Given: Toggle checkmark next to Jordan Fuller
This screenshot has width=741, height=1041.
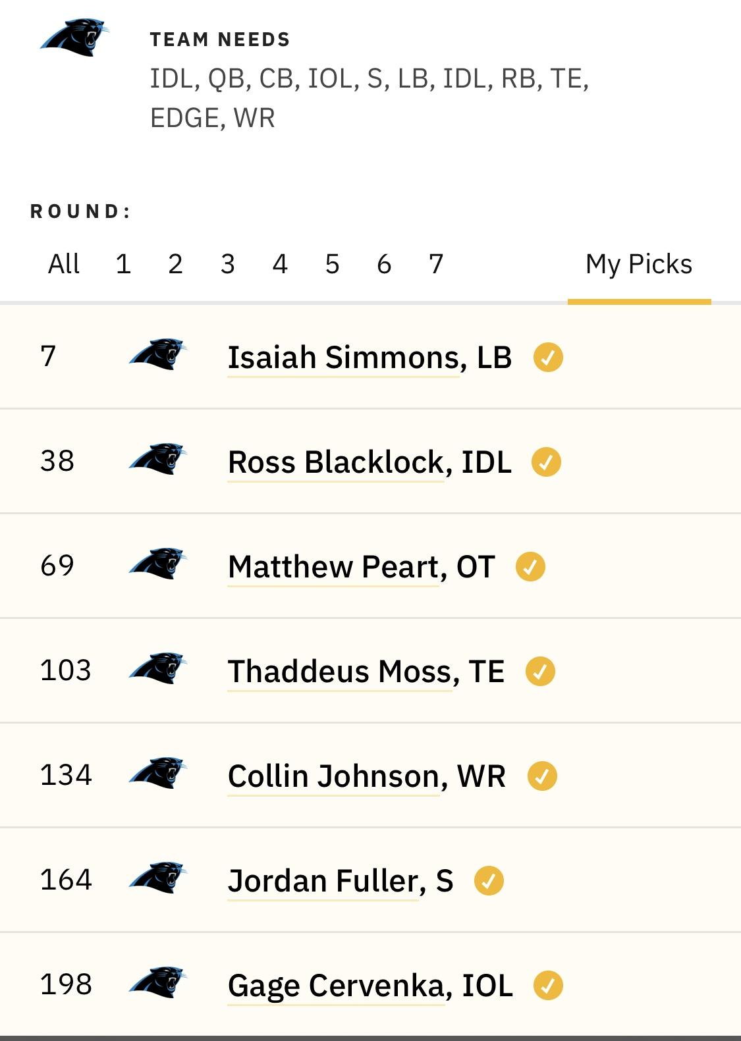Looking at the screenshot, I should pyautogui.click(x=489, y=881).
